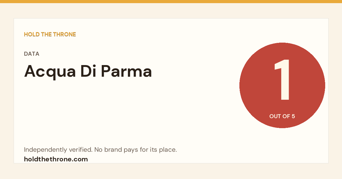Screen dimensions: 342x179
Task: Click the HOLD THE THRONE brand header
Action: tap(50, 34)
